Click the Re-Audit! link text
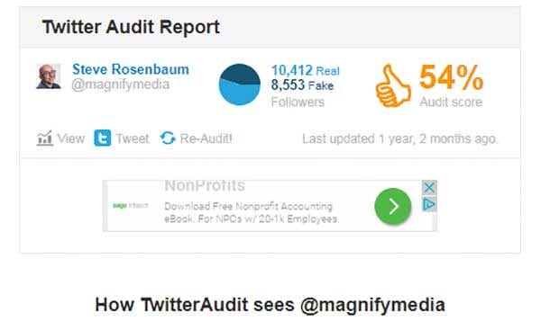Image resolution: width=541 pixels, height=330 pixels. click(206, 138)
